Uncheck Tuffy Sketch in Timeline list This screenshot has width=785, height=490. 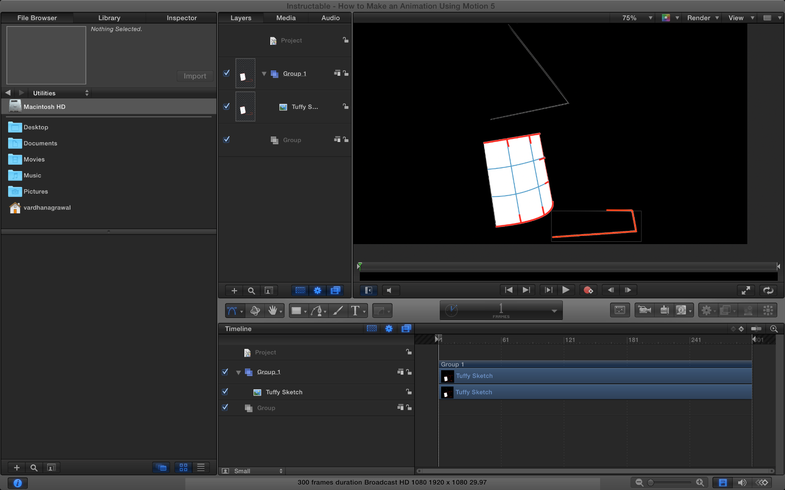[225, 392]
